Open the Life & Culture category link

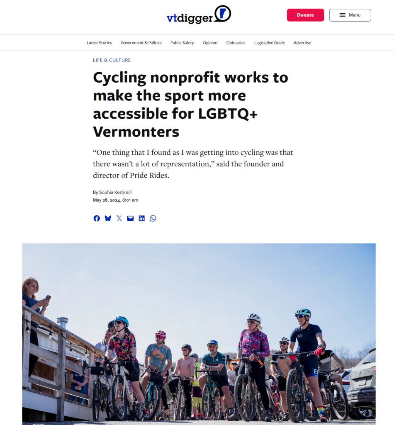(112, 60)
